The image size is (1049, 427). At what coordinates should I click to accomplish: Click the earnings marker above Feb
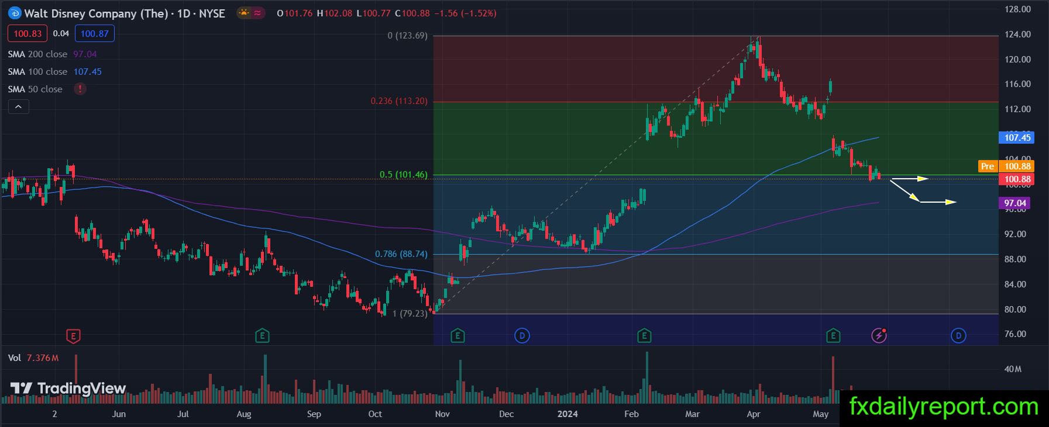click(644, 336)
